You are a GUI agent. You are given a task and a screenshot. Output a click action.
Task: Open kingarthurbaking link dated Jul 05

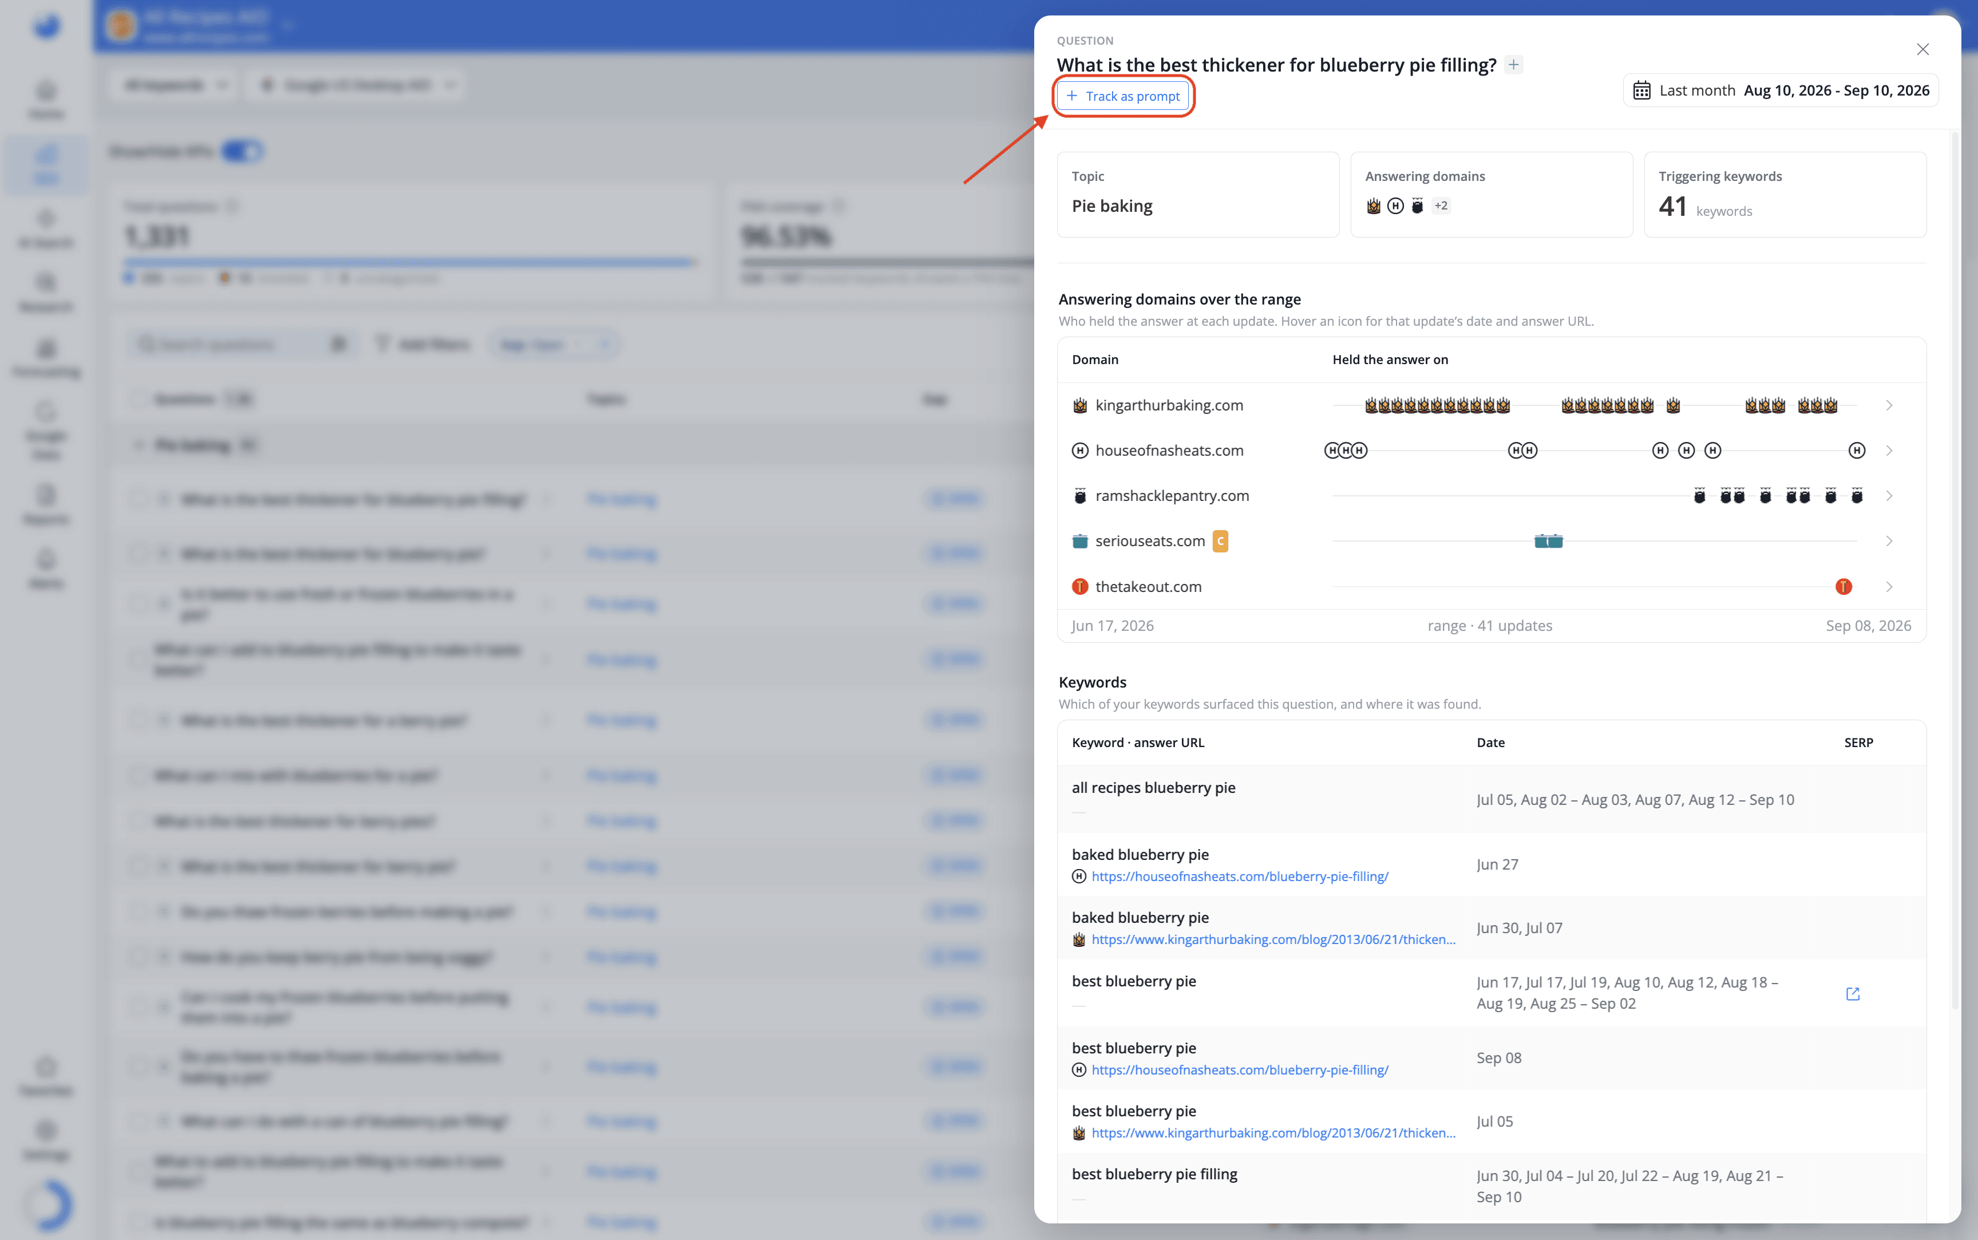tap(1273, 1132)
